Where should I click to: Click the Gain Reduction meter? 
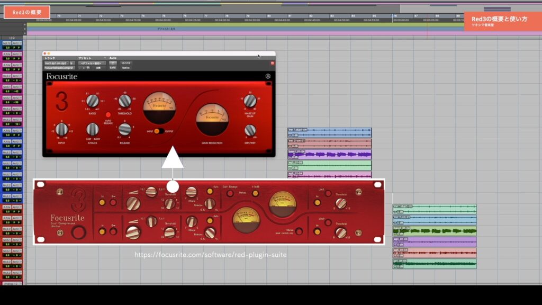point(212,120)
